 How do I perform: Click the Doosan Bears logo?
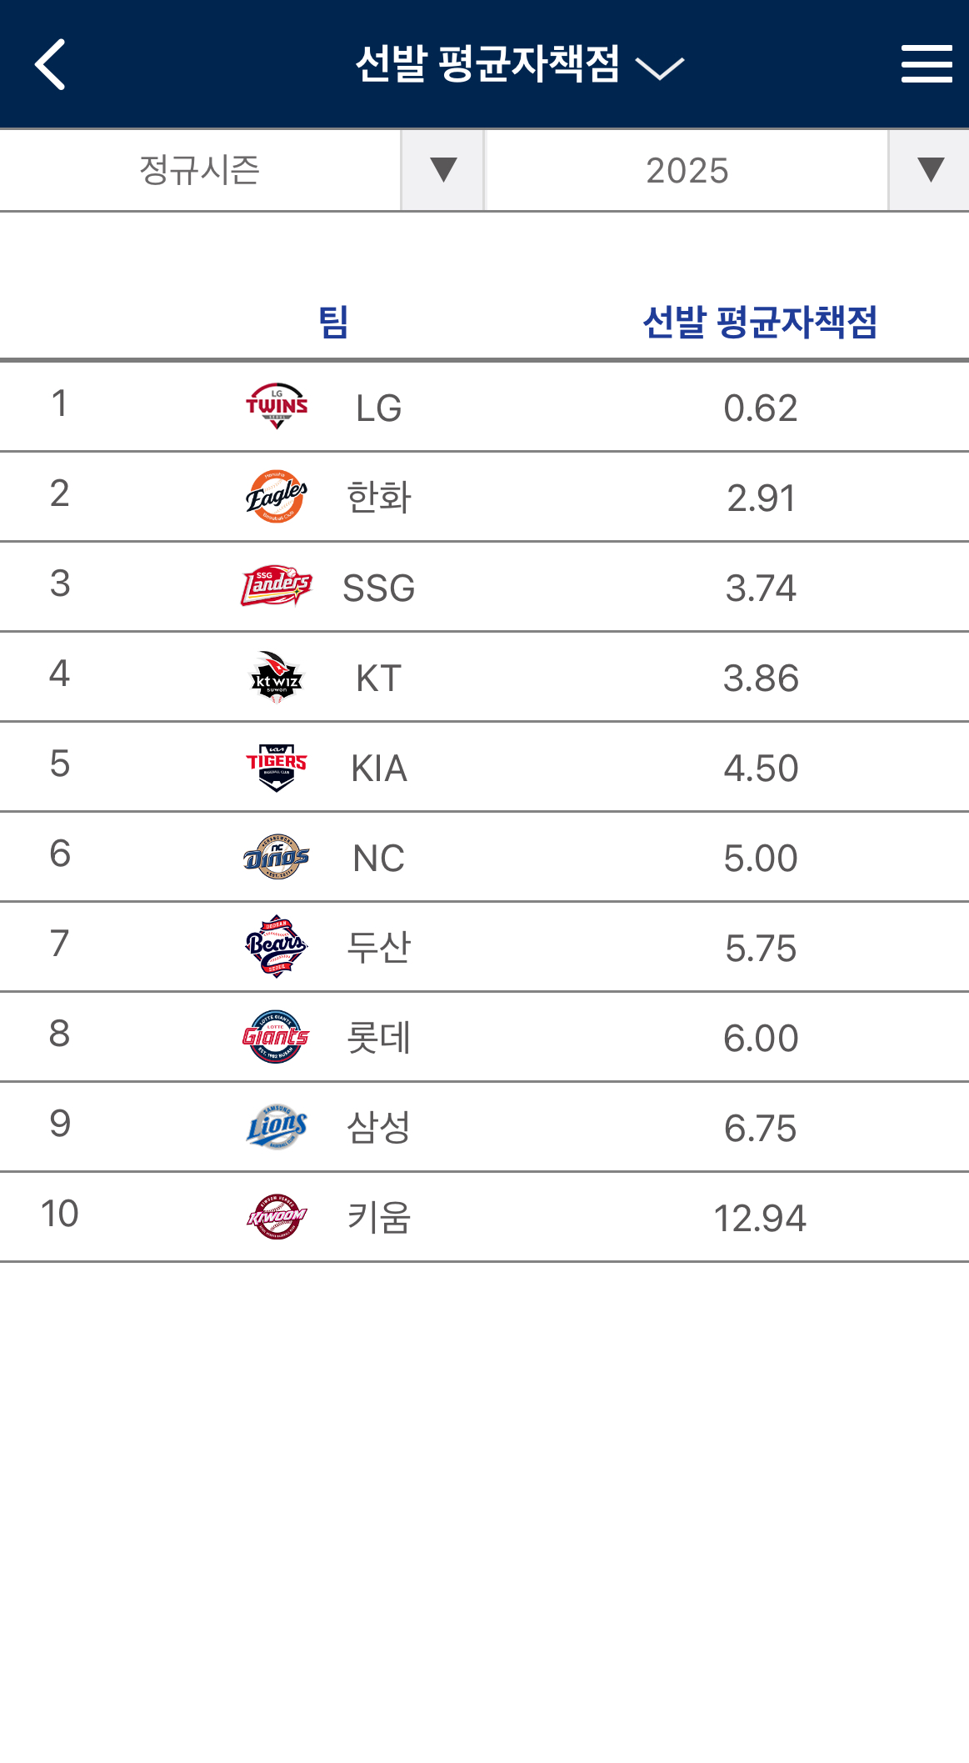[x=277, y=947]
